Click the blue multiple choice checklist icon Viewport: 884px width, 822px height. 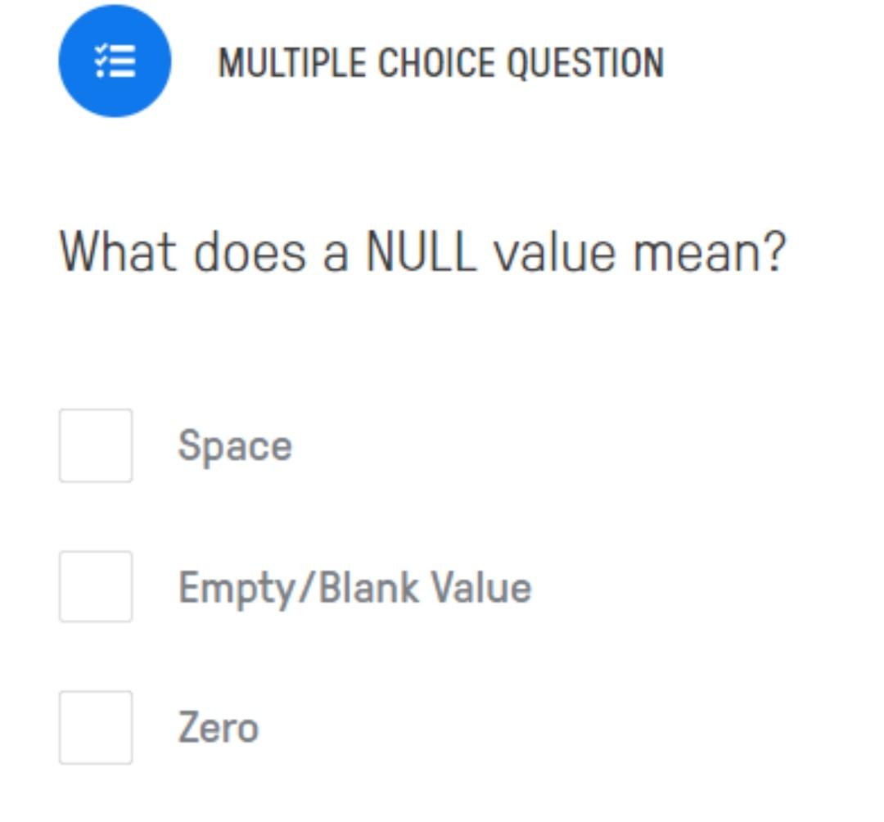(115, 61)
